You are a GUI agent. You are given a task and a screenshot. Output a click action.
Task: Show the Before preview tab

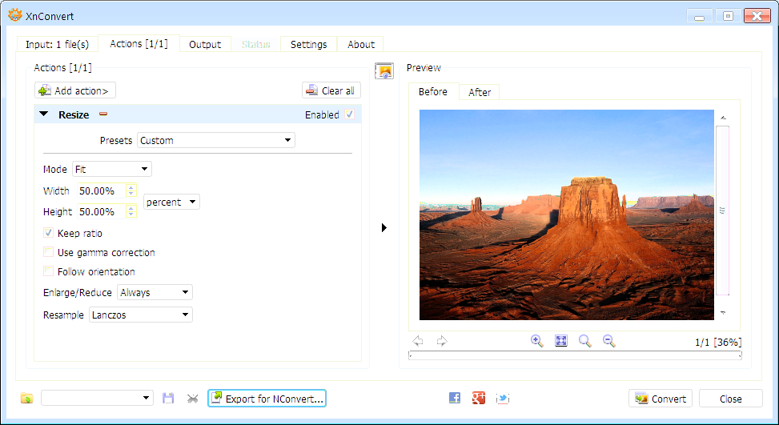point(432,91)
